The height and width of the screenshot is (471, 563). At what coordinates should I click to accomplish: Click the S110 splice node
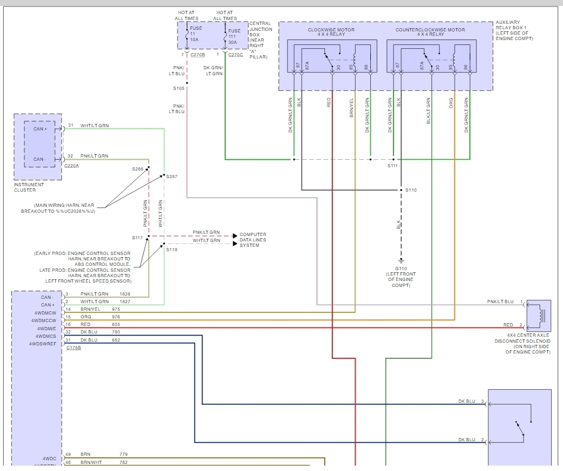(x=401, y=190)
